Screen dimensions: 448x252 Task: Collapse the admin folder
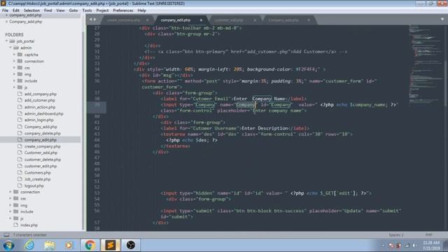10,48
